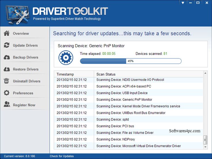The width and height of the screenshot is (212, 159).
Task: Select the Generic PnP Monitor log row
Action: (128, 99)
